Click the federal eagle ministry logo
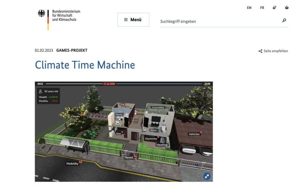305x186 pixels. tap(41, 14)
